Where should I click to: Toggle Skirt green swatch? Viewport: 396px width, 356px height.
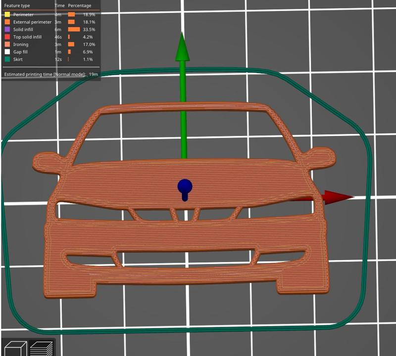[7, 59]
